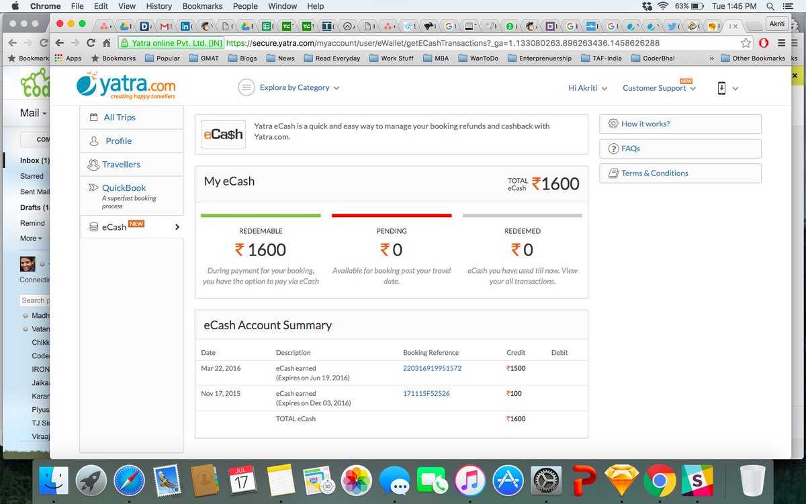Open Contacts app in the Dock
The height and width of the screenshot is (504, 806).
204,480
